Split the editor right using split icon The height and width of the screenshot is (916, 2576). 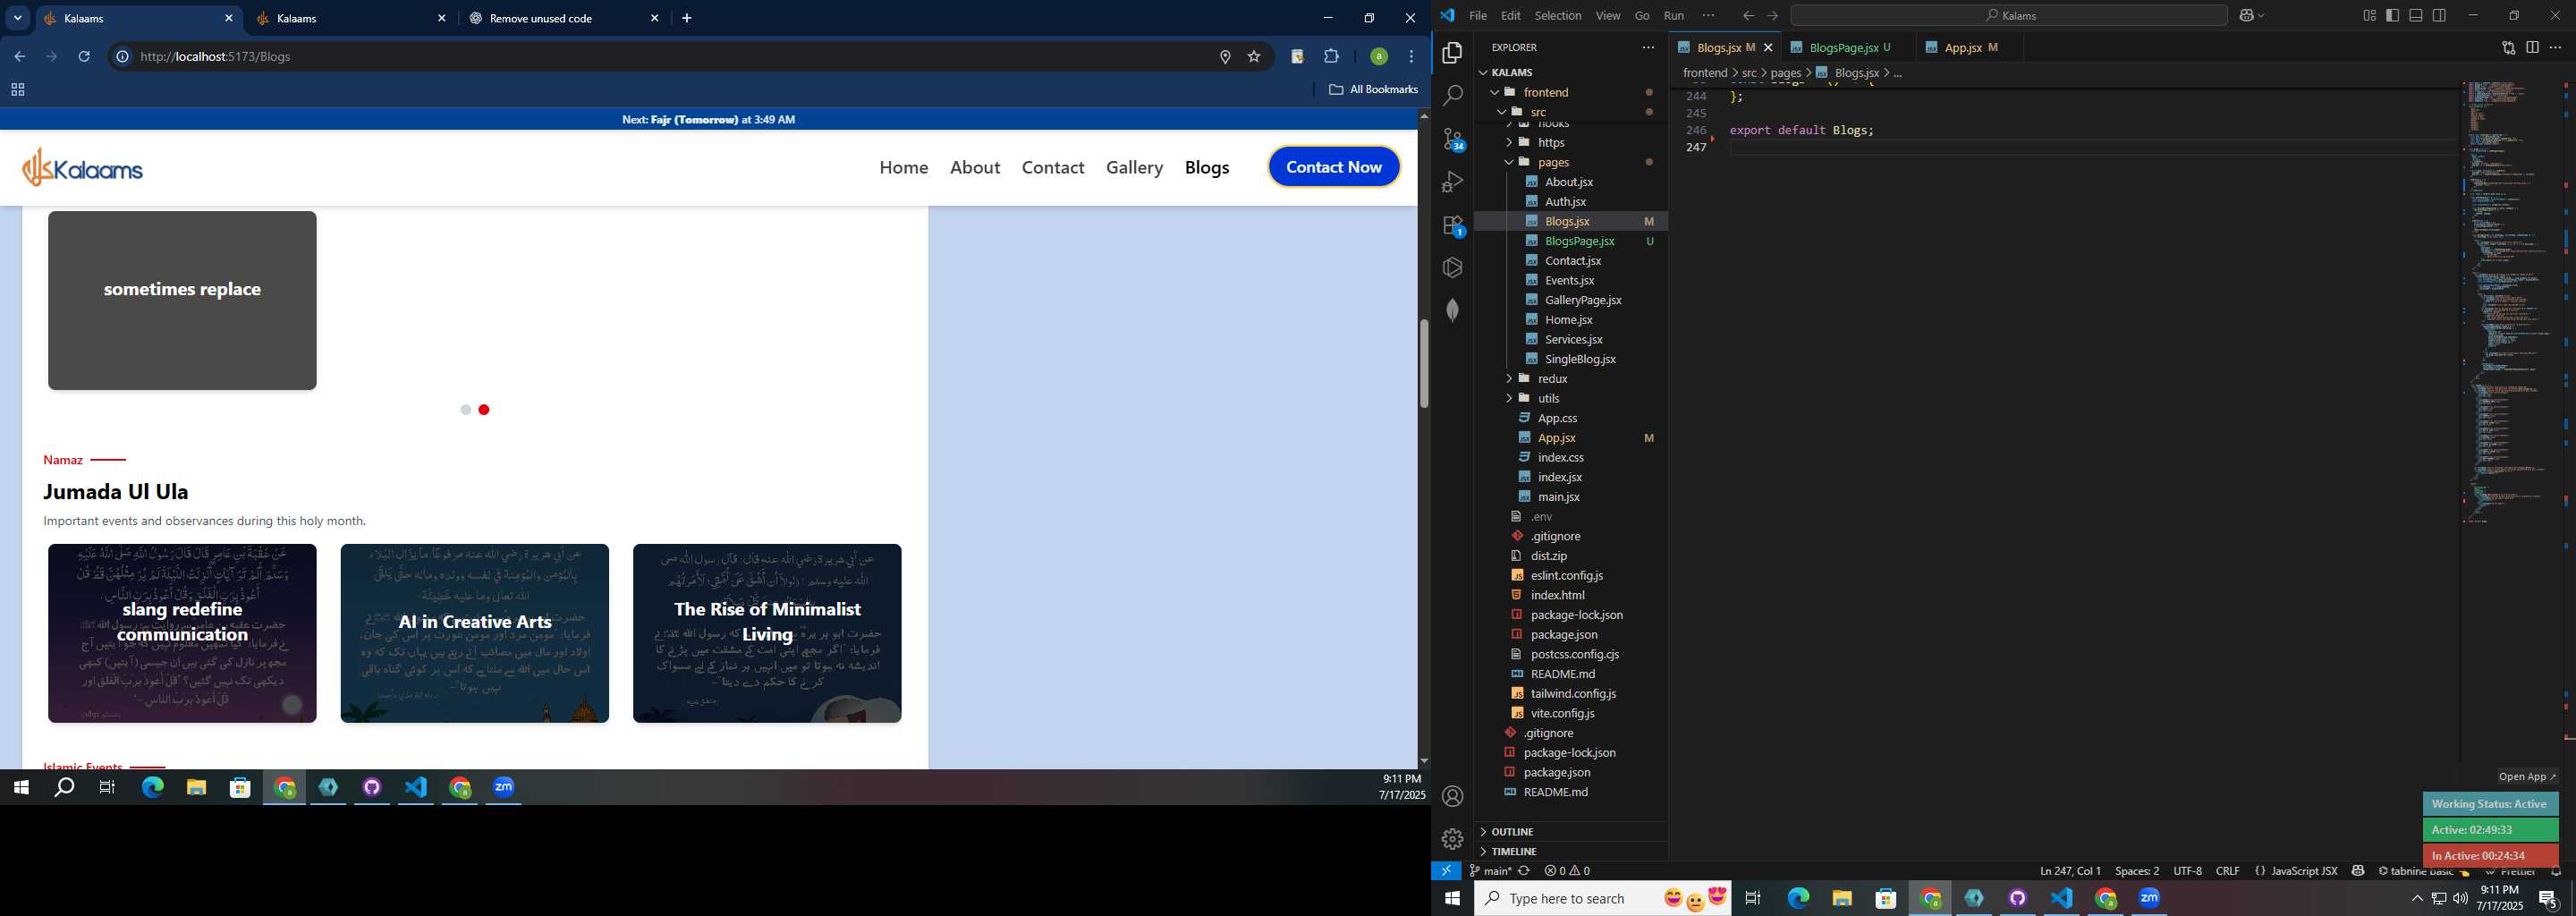pos(2532,47)
